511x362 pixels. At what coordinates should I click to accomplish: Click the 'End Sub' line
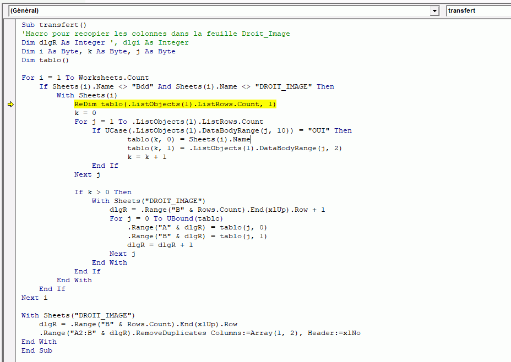[37, 350]
